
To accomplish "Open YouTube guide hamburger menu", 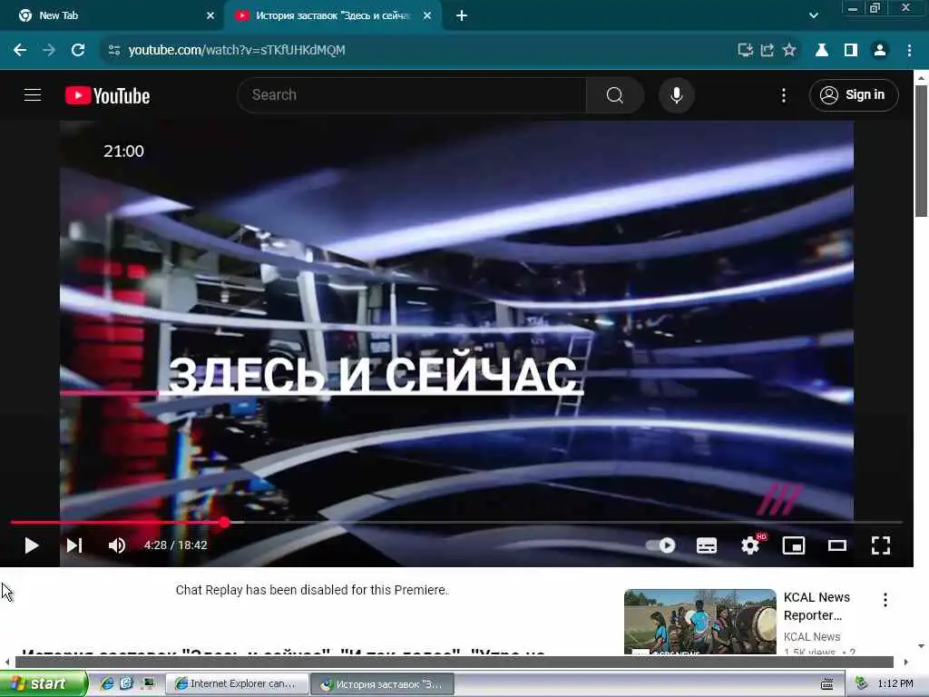I will coord(33,94).
